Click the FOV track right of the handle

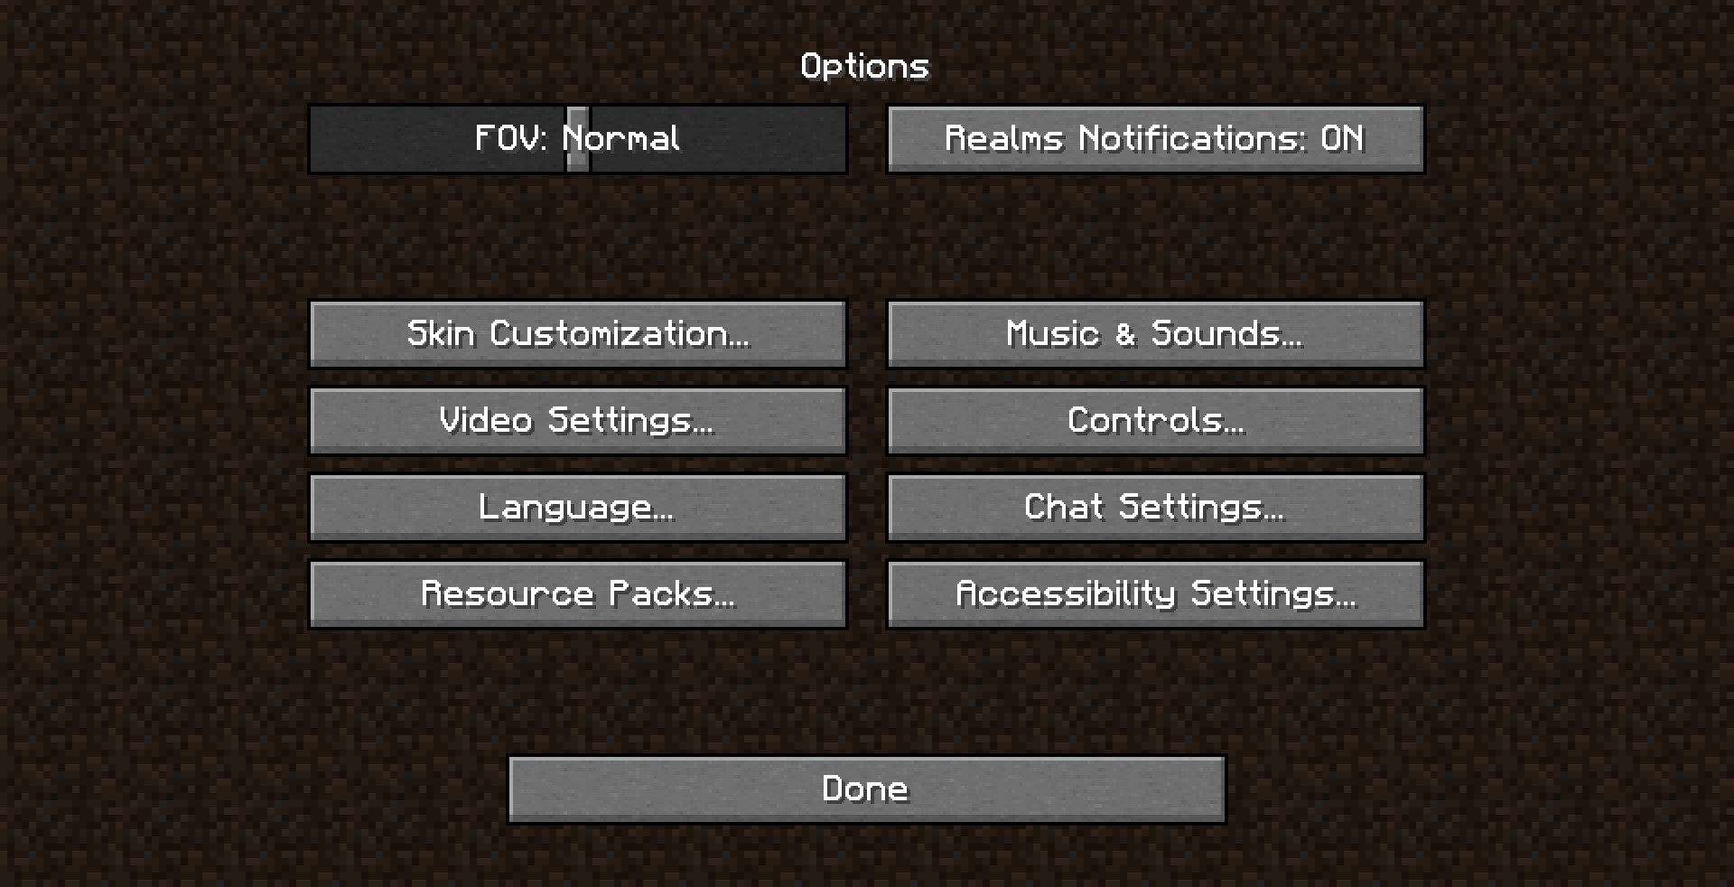[768, 139]
